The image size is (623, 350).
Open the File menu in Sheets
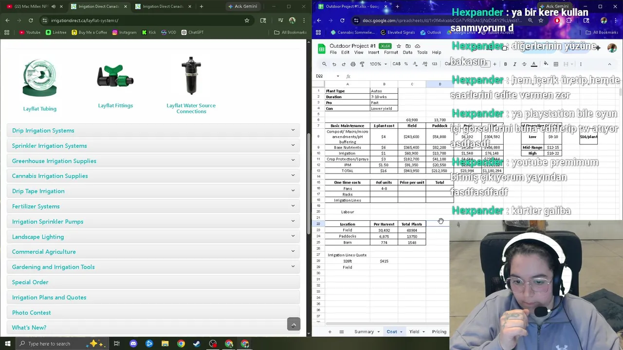pyautogui.click(x=333, y=52)
